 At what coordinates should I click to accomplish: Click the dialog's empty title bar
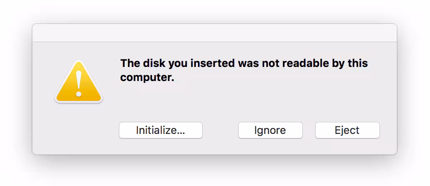(x=214, y=33)
